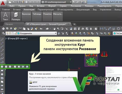This screenshot has width=122, height=94.
Task: Open the Сервис menu
Action: (x=63, y=6)
